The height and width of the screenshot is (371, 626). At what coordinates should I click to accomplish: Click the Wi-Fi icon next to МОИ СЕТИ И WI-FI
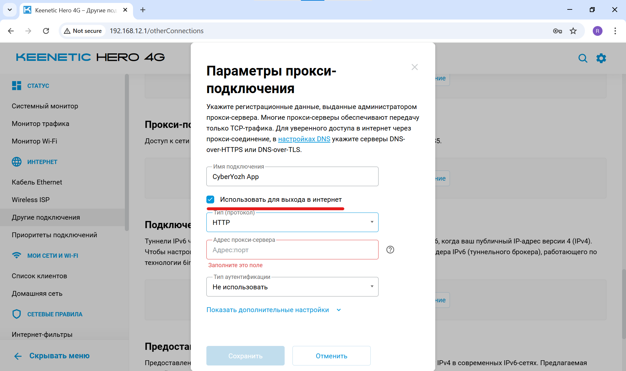click(17, 255)
